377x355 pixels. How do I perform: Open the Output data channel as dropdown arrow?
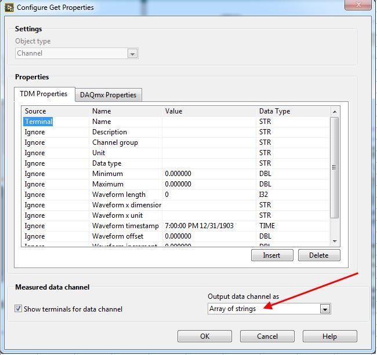(325, 309)
